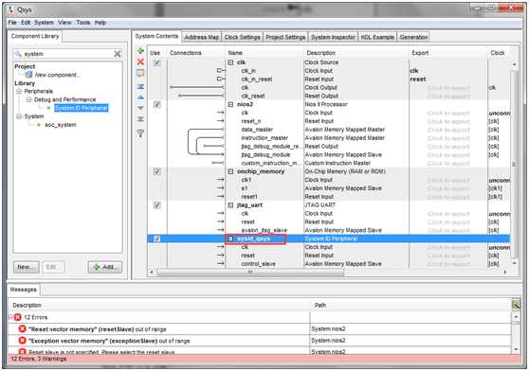Click the move-to-bottom arrow icon
Image resolution: width=529 pixels, height=371 pixels.
click(x=140, y=119)
